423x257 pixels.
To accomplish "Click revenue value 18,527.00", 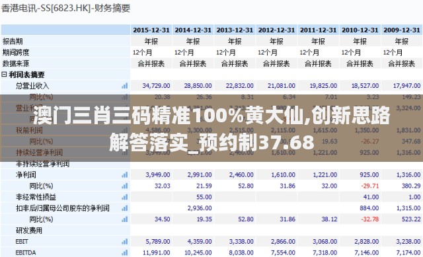I will tap(365, 86).
